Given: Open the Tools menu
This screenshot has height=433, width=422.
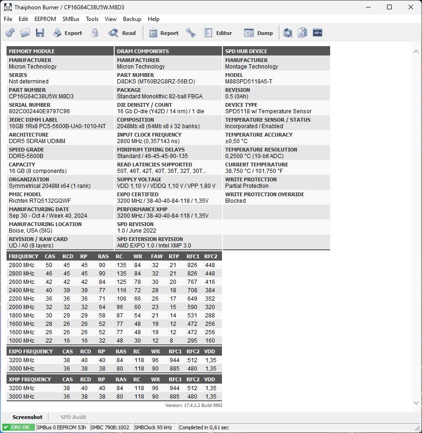Looking at the screenshot, I should pos(92,19).
